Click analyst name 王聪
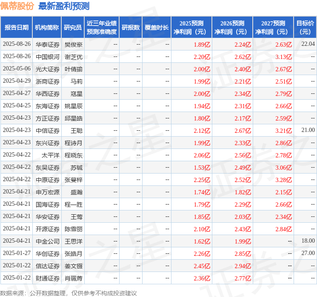Viewport: 317px width, 297px height. click(x=77, y=131)
